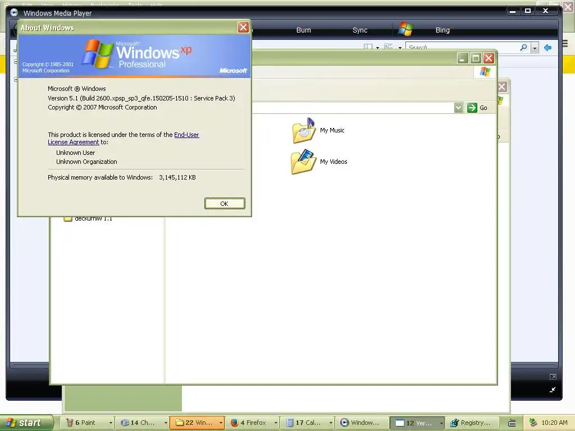Click the Media Player view options icon
The image size is (575, 431).
pyautogui.click(x=389, y=47)
